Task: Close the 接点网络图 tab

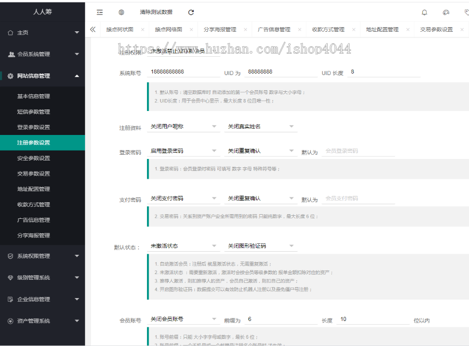Action: (x=191, y=29)
